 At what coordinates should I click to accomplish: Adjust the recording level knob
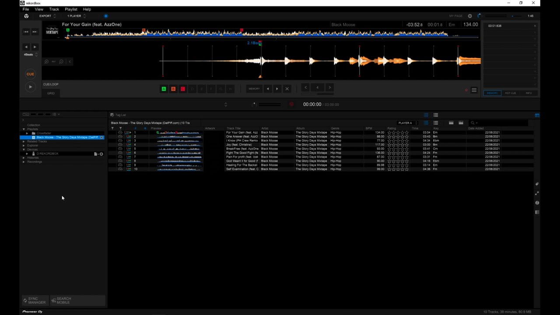click(x=254, y=104)
